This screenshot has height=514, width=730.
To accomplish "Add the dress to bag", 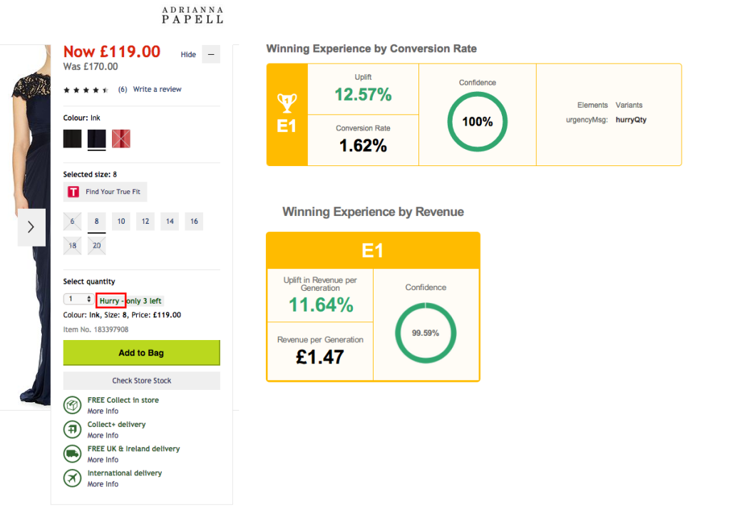I will (x=141, y=353).
